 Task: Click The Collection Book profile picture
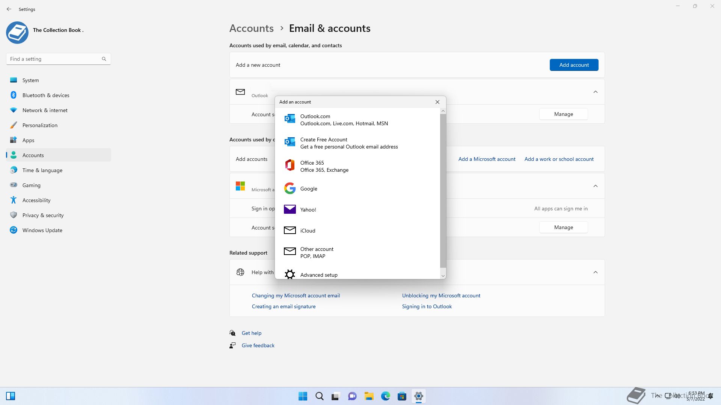point(17,33)
